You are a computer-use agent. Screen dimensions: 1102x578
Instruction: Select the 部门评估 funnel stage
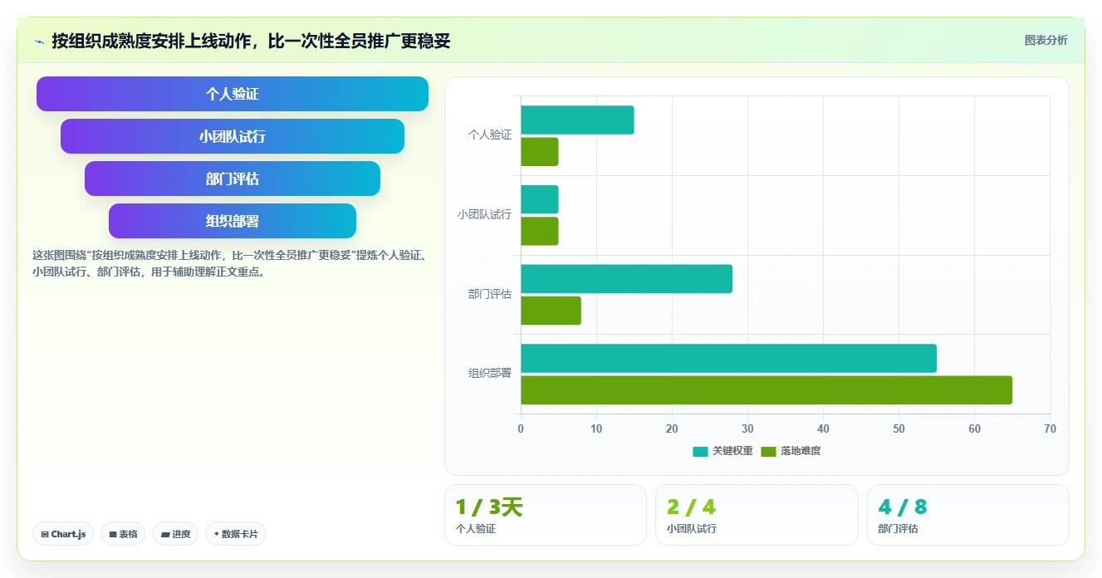coord(233,179)
